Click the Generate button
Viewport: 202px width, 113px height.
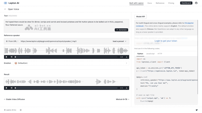pyautogui.click(x=121, y=30)
